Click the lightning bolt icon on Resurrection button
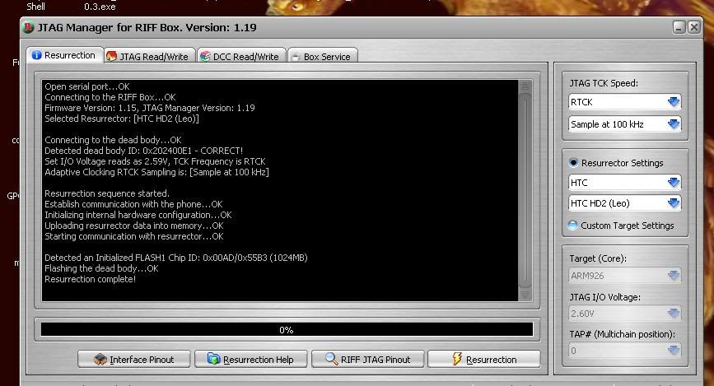 coord(457,359)
